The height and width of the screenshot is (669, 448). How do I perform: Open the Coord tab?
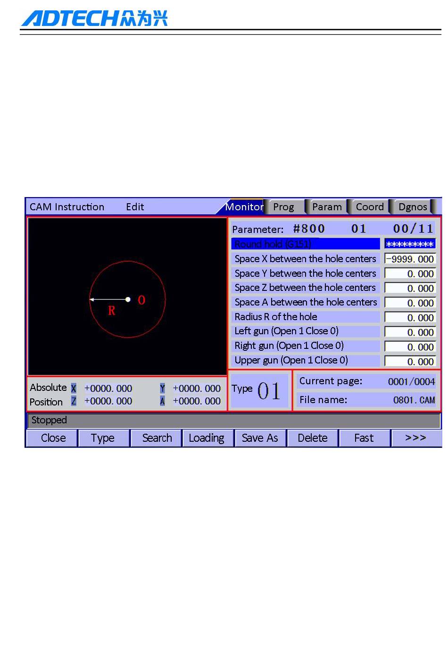point(369,207)
